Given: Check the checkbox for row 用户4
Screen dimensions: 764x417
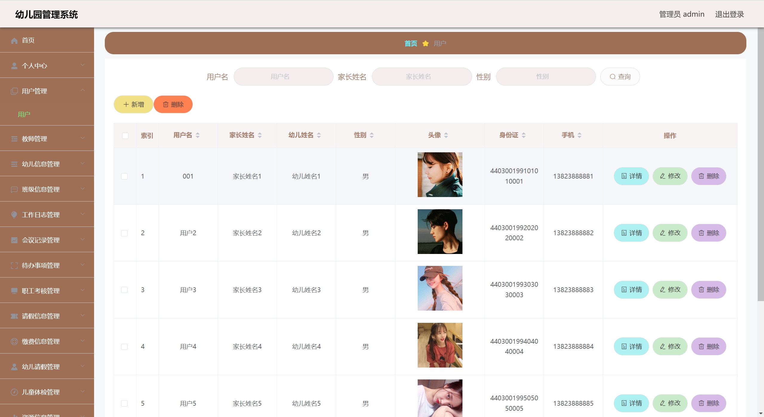Looking at the screenshot, I should (x=124, y=347).
